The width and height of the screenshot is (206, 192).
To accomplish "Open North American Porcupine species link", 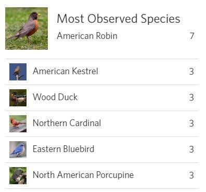I will coord(83,175).
